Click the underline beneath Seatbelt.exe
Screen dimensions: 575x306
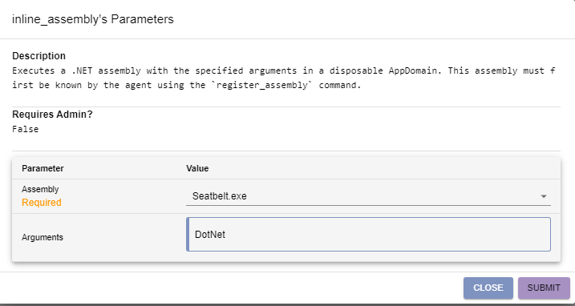pyautogui.click(x=368, y=205)
